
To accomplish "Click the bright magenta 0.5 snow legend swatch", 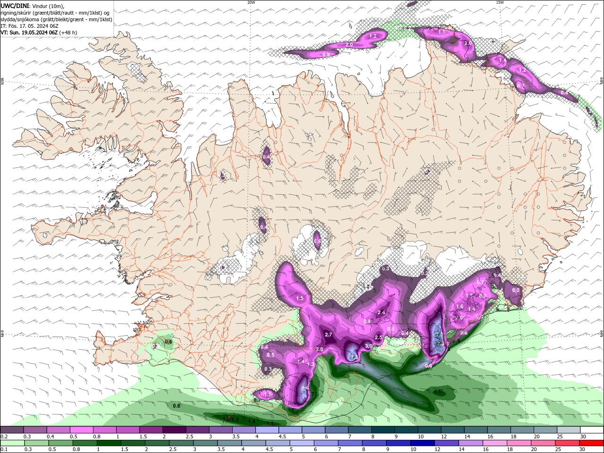I will (81, 430).
